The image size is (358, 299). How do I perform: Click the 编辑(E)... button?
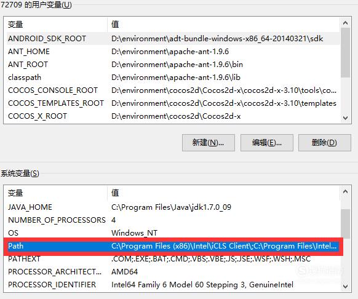pos(267,143)
